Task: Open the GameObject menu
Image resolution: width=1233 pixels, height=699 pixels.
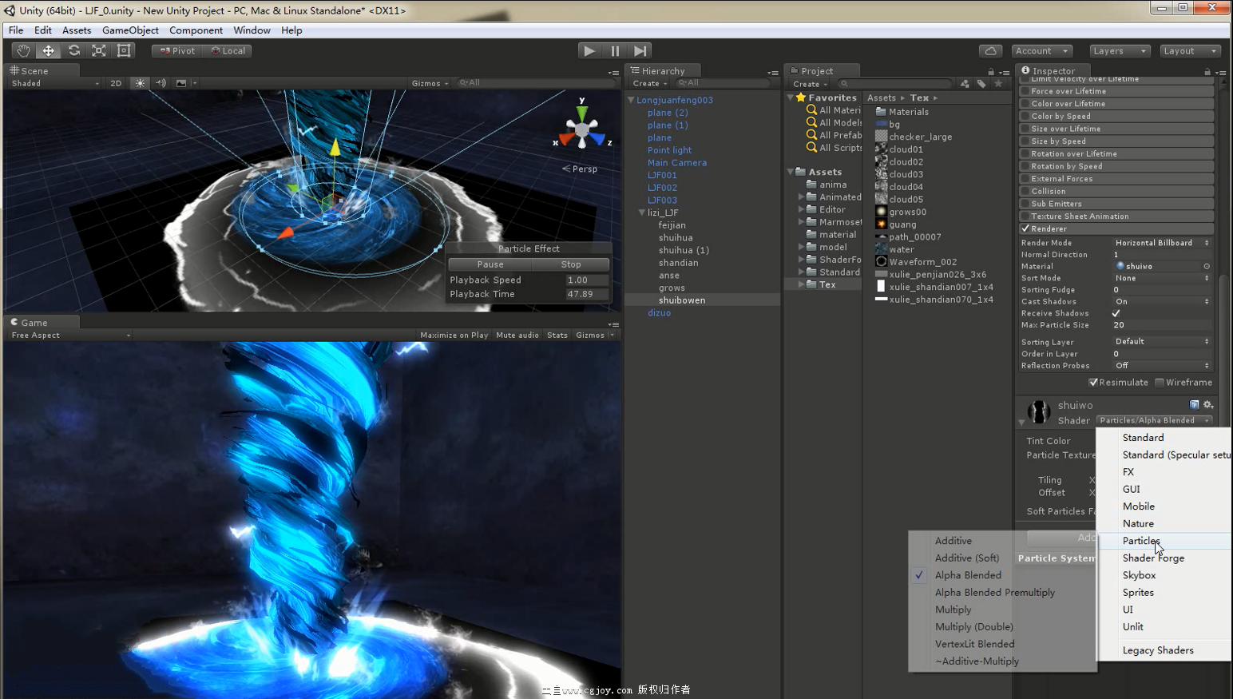Action: (x=130, y=30)
